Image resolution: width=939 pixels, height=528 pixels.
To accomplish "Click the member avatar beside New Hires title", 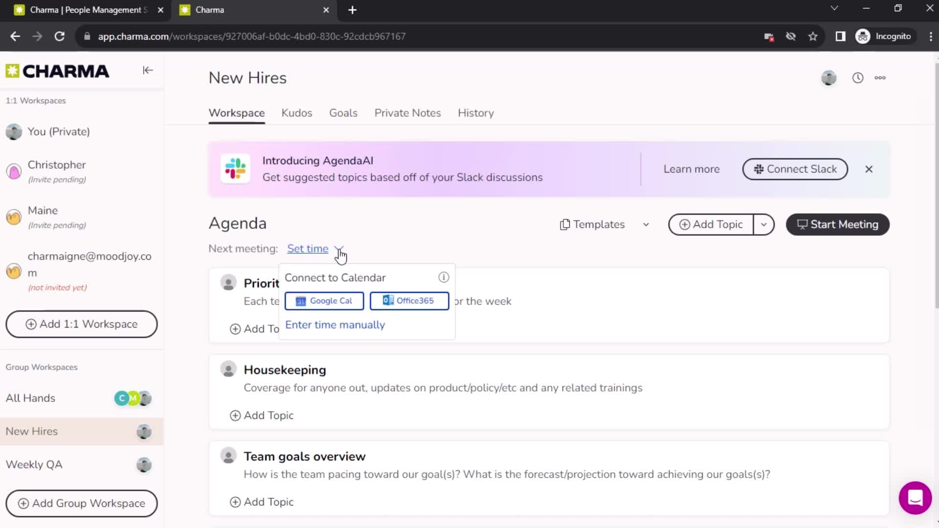I will pos(828,78).
